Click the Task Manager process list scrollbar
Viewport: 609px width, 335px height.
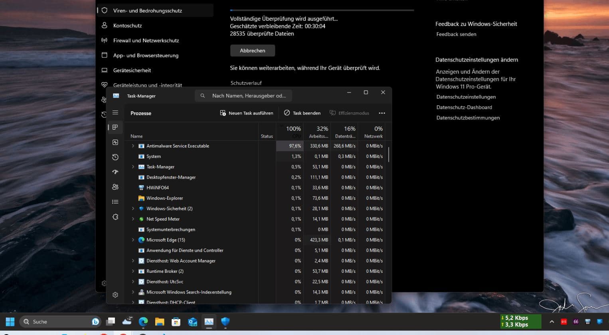point(388,154)
